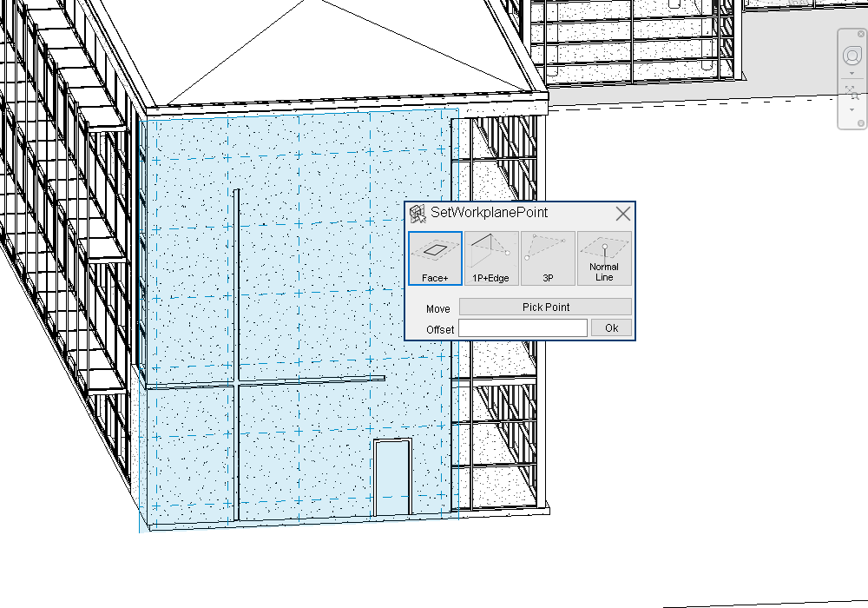This screenshot has height=608, width=868.
Task: Close the navigation bar with its X button
Action: (861, 34)
